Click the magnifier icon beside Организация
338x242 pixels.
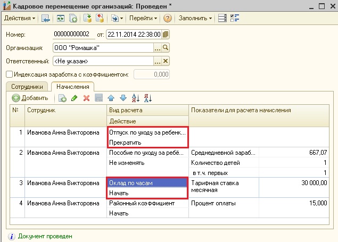pyautogui.click(x=166, y=48)
